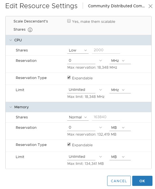Viewport: 155px width, 189px height.
Task: Click the CANCEL button
Action: 119,181
